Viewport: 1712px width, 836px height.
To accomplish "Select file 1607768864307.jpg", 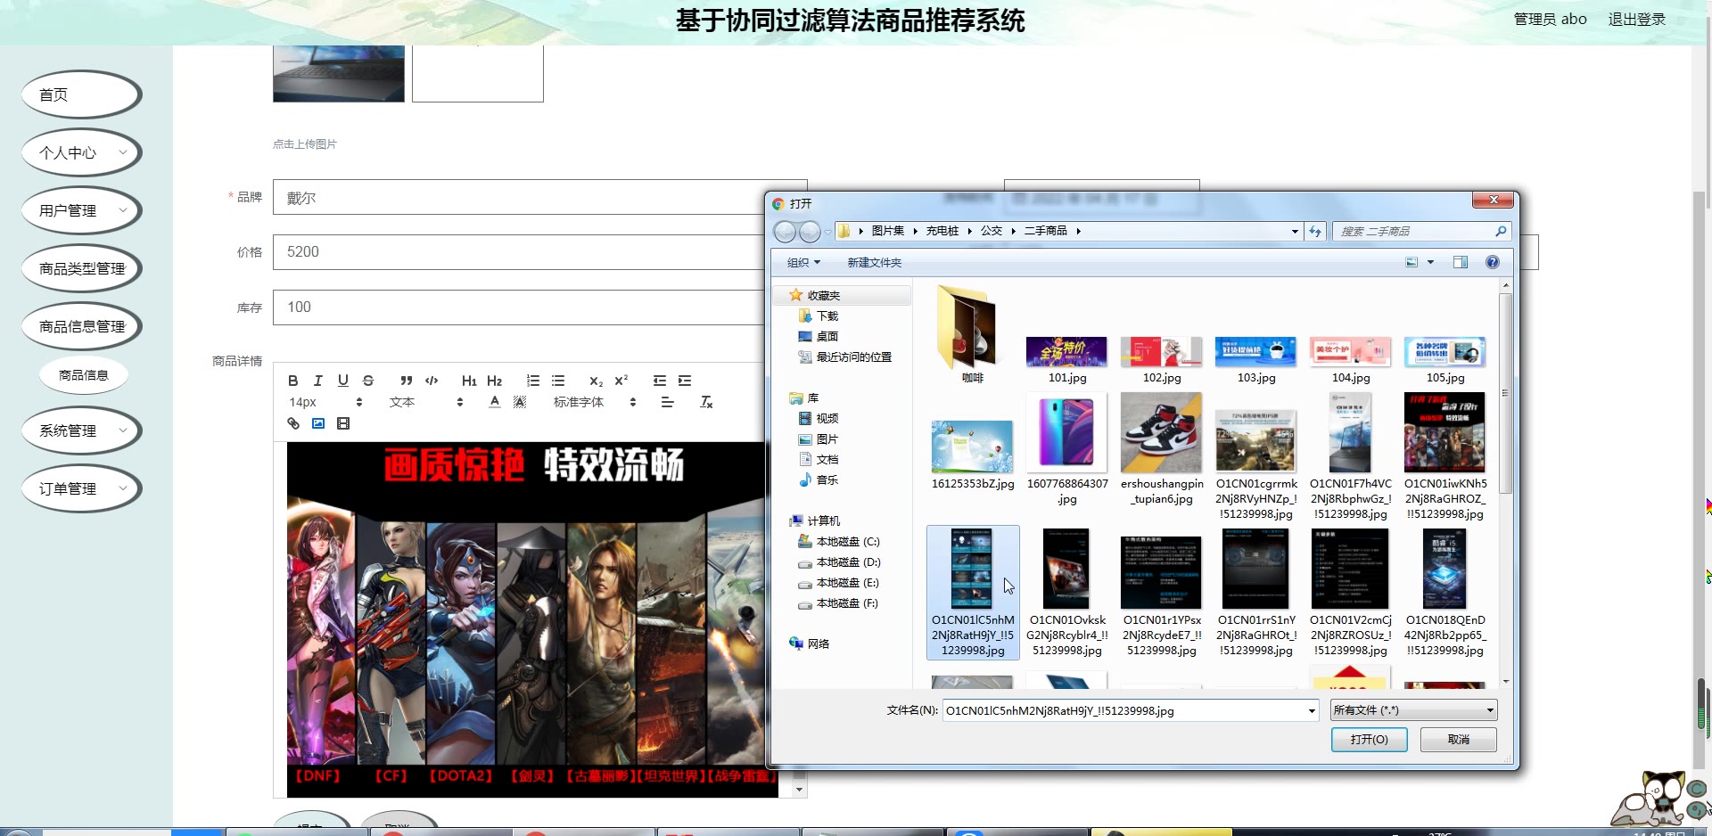I will coord(1066,449).
